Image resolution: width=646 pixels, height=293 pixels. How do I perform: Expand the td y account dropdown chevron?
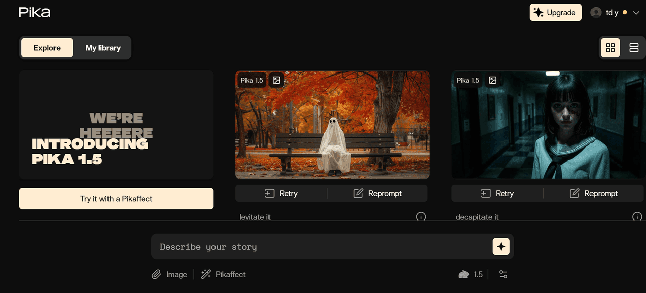click(636, 13)
